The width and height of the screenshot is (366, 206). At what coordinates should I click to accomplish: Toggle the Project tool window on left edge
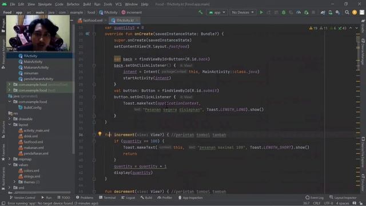(3, 25)
